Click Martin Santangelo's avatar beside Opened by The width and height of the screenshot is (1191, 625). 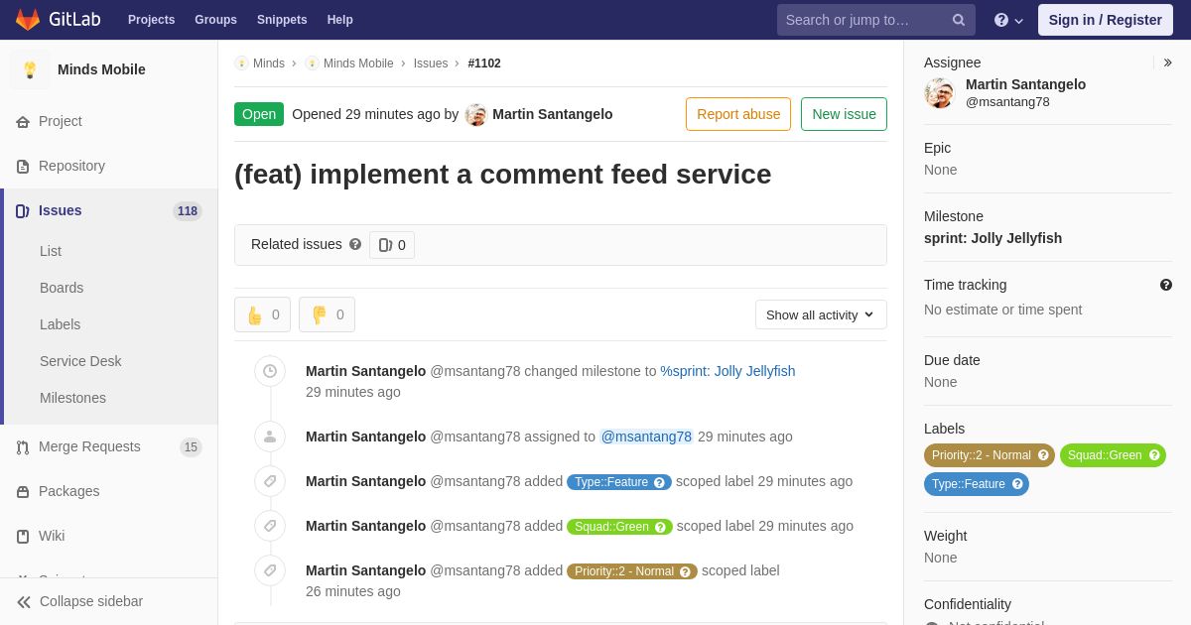tap(476, 114)
